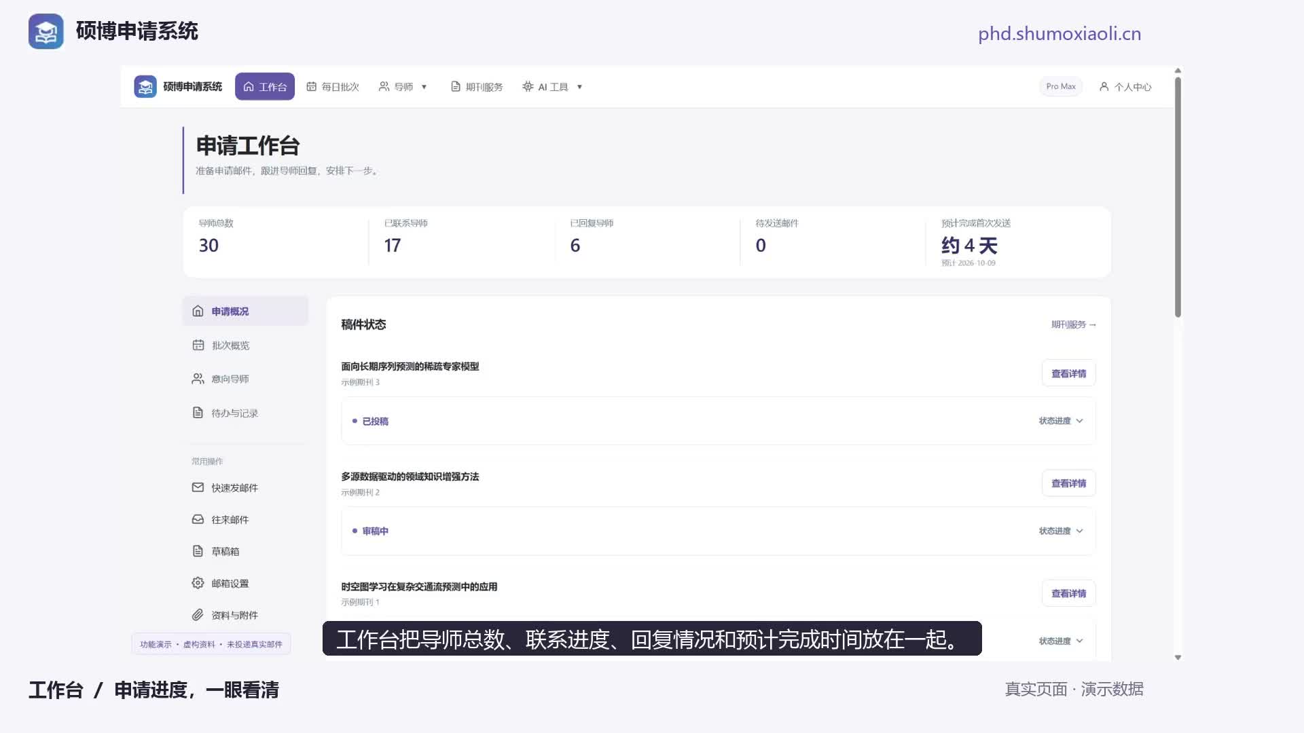Click the envelope icon beside 快速发邮件
This screenshot has width=1304, height=733.
198,487
